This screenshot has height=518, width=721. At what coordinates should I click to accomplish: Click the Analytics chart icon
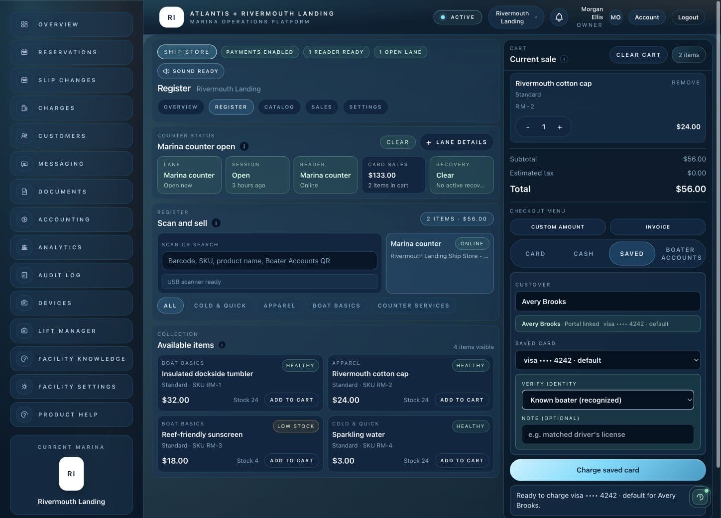click(24, 247)
